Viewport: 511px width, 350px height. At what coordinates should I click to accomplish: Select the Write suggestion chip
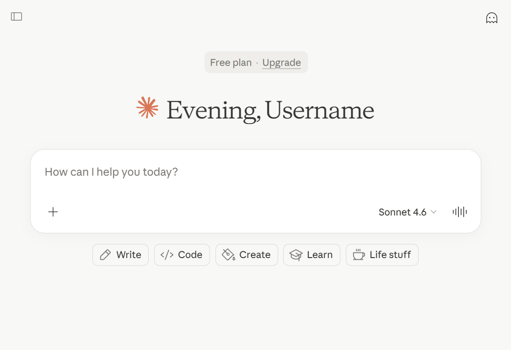point(121,255)
